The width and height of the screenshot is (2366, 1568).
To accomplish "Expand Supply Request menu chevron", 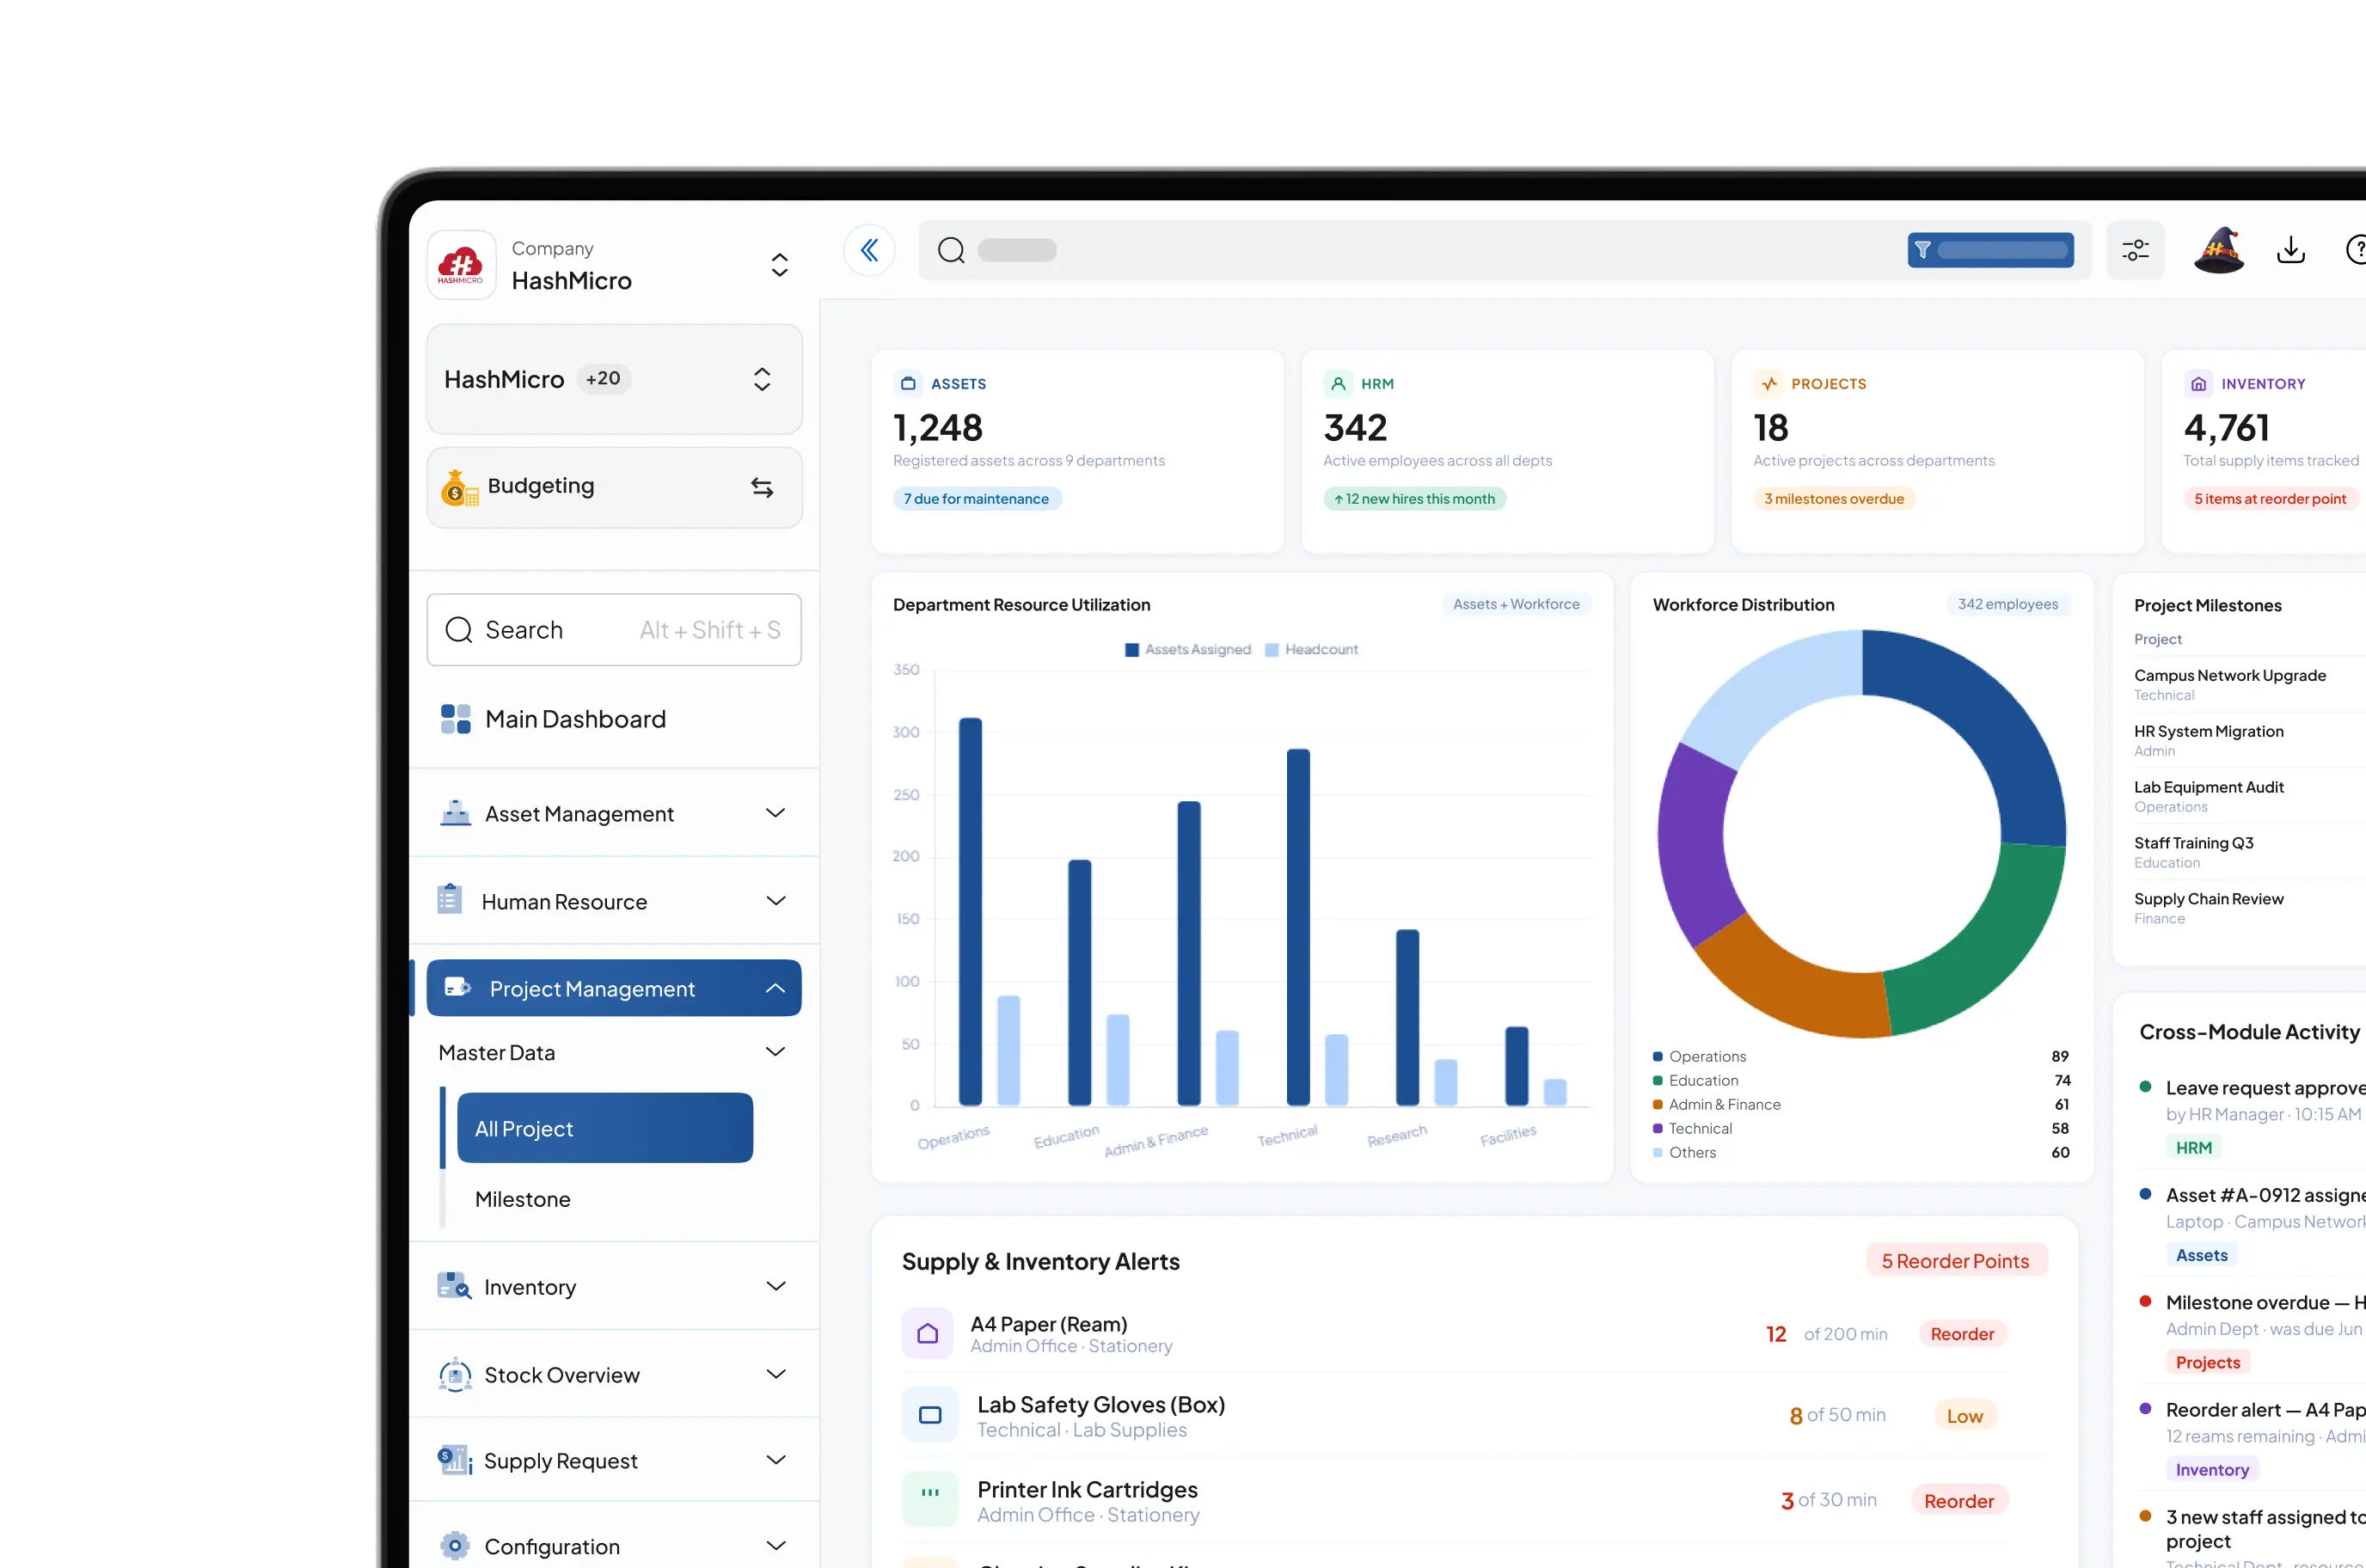I will pyautogui.click(x=775, y=1460).
